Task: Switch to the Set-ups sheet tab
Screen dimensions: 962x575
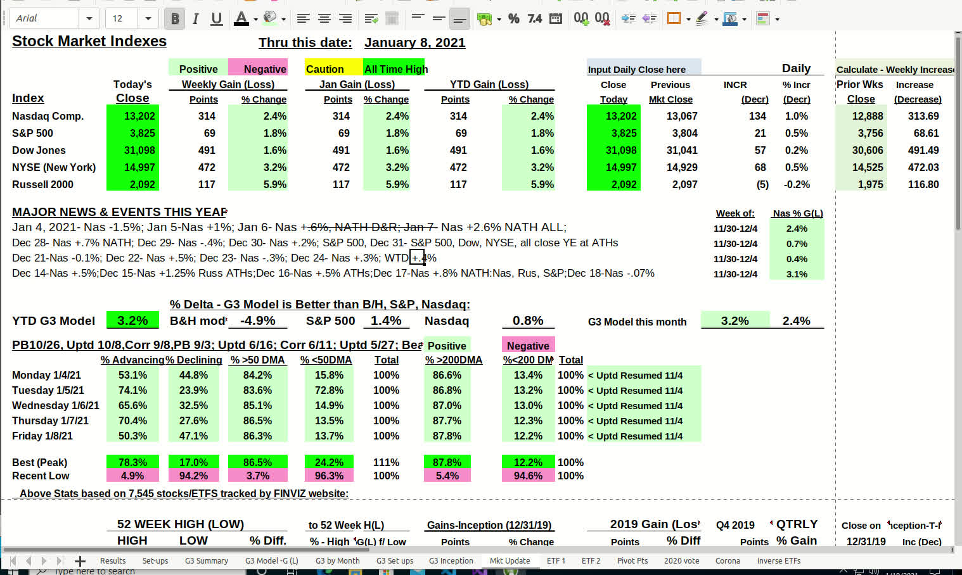Action: [x=155, y=561]
